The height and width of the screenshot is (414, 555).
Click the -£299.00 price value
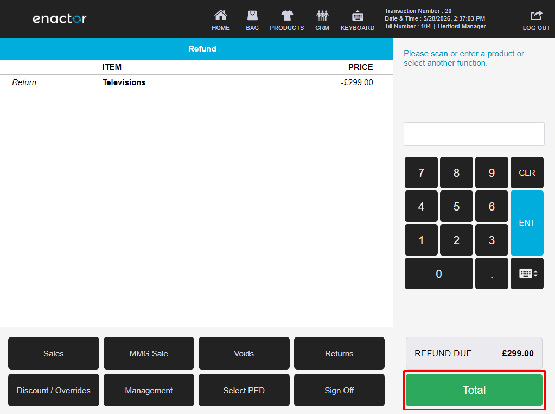(357, 82)
